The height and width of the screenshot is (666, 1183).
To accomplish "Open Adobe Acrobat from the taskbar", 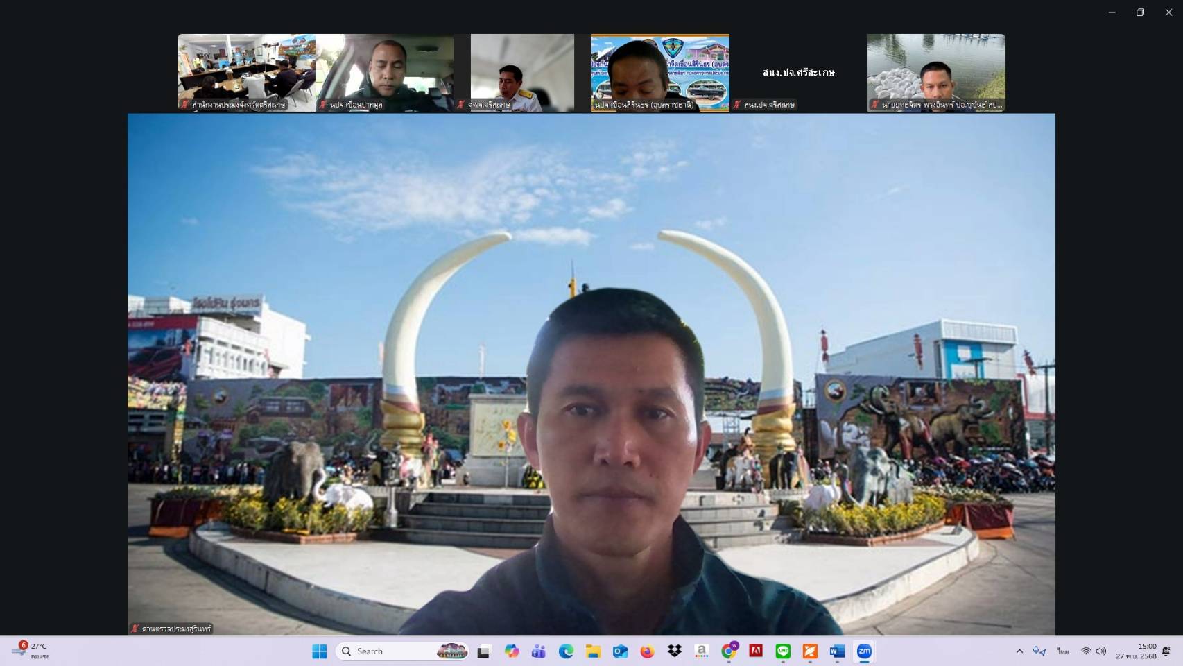I will coord(756,651).
